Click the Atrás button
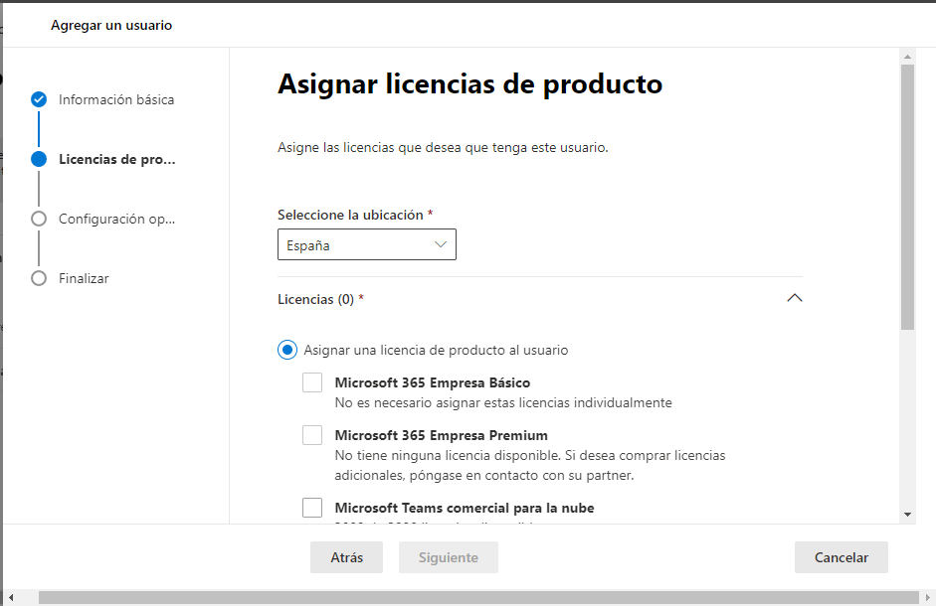This screenshot has height=606, width=936. point(346,557)
